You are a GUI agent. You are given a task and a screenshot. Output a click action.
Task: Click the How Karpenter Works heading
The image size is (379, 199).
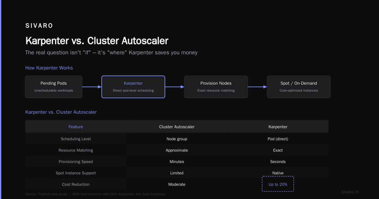49,68
